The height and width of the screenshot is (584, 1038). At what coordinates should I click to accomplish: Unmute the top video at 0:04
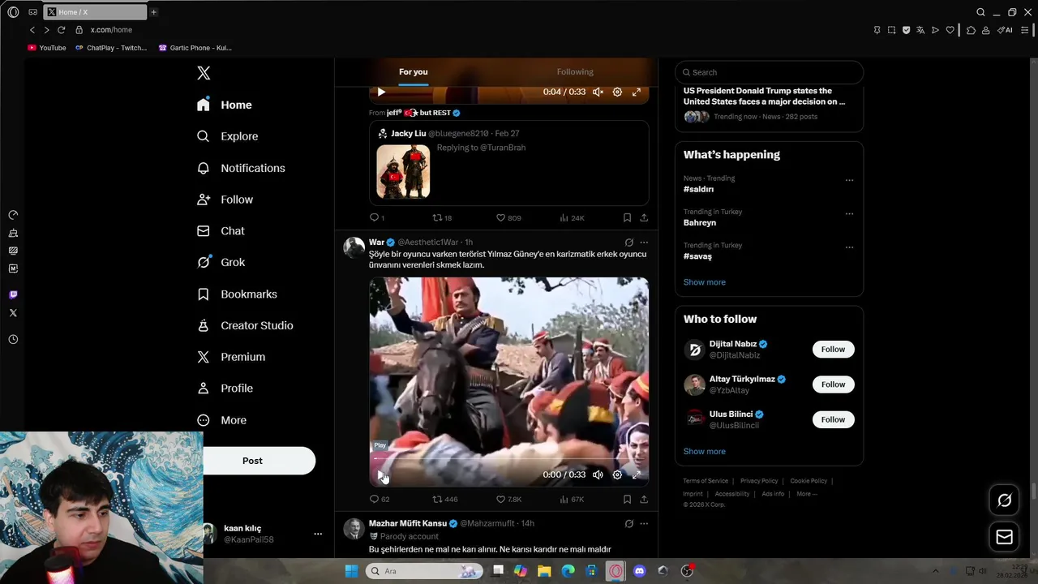[598, 92]
